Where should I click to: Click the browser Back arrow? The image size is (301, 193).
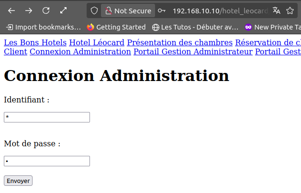pyautogui.click(x=11, y=10)
